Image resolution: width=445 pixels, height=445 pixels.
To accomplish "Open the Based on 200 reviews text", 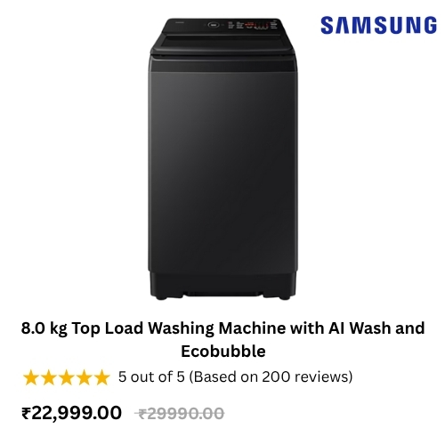I will (x=271, y=376).
